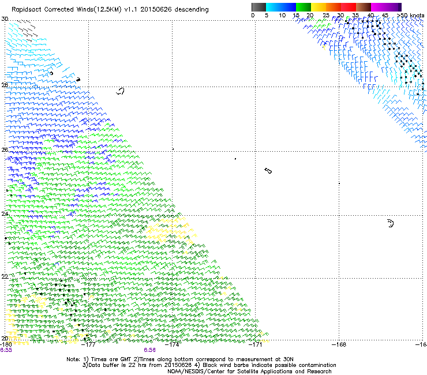Click the '0' legend tick label

point(253,16)
